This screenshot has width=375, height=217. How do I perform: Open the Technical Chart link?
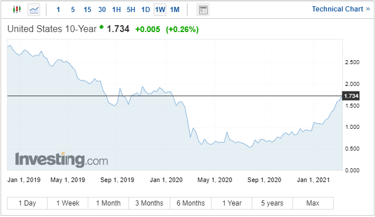click(x=341, y=9)
